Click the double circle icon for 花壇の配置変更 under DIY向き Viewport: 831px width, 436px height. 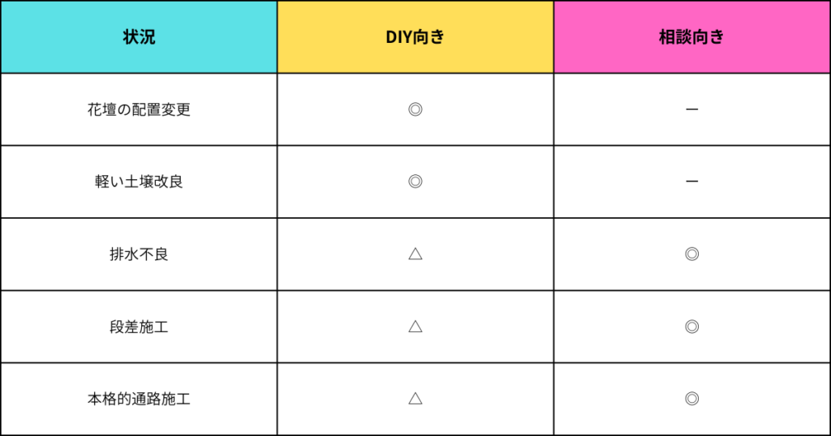tap(415, 109)
